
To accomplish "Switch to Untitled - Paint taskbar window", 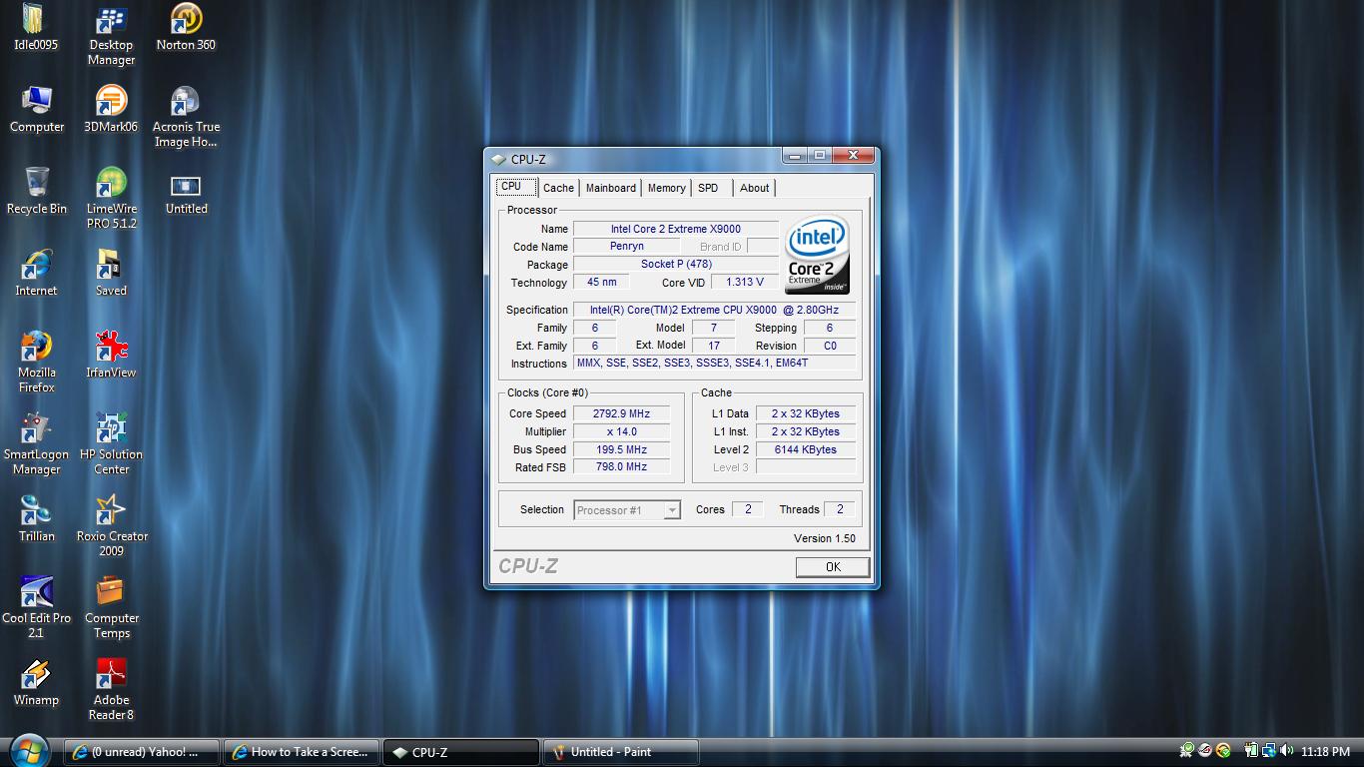I will click(620, 752).
